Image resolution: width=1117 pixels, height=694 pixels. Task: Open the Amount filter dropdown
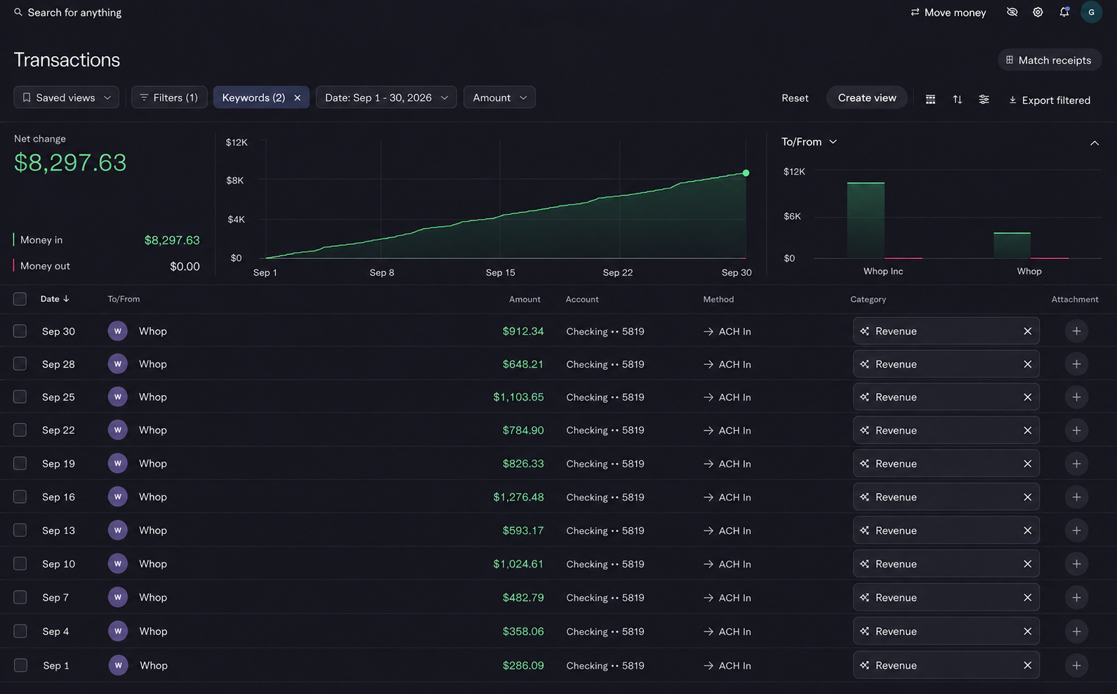[499, 98]
